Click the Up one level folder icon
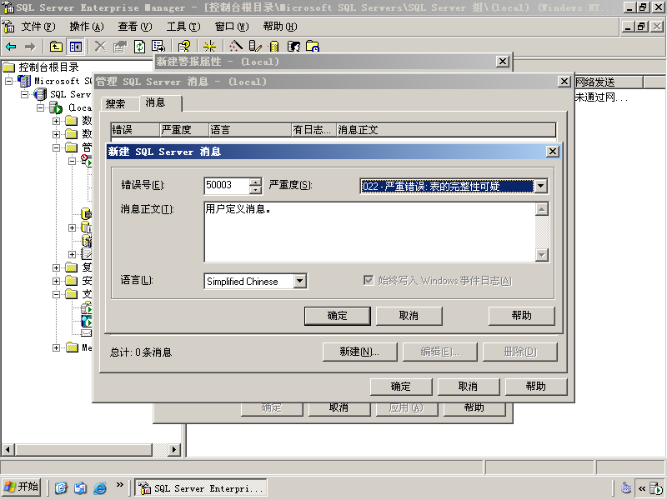This screenshot has height=500, width=667. [56, 47]
